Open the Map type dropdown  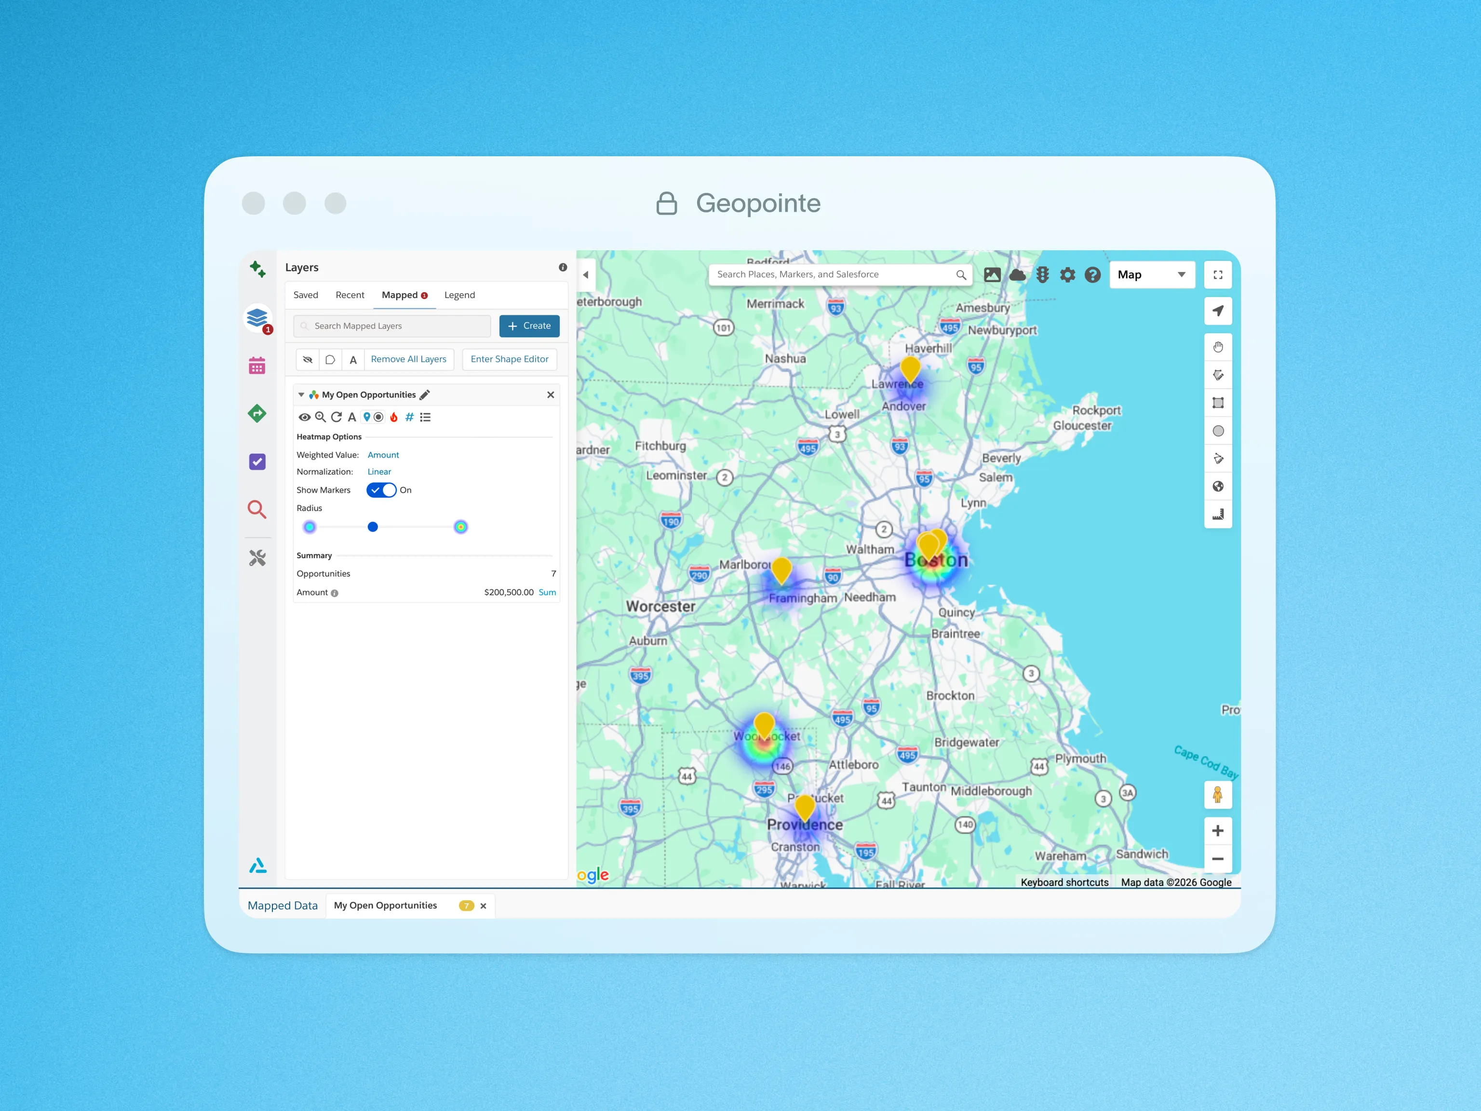tap(1152, 274)
